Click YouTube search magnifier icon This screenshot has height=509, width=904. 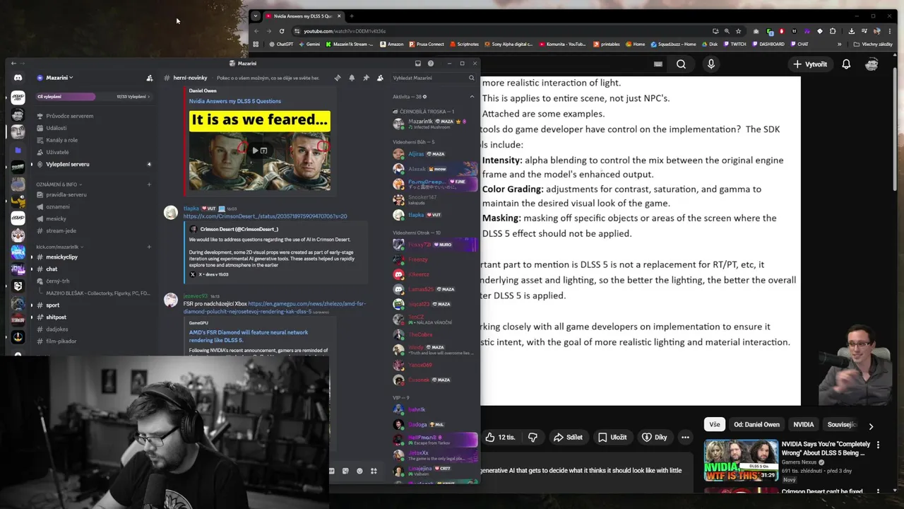(x=681, y=64)
